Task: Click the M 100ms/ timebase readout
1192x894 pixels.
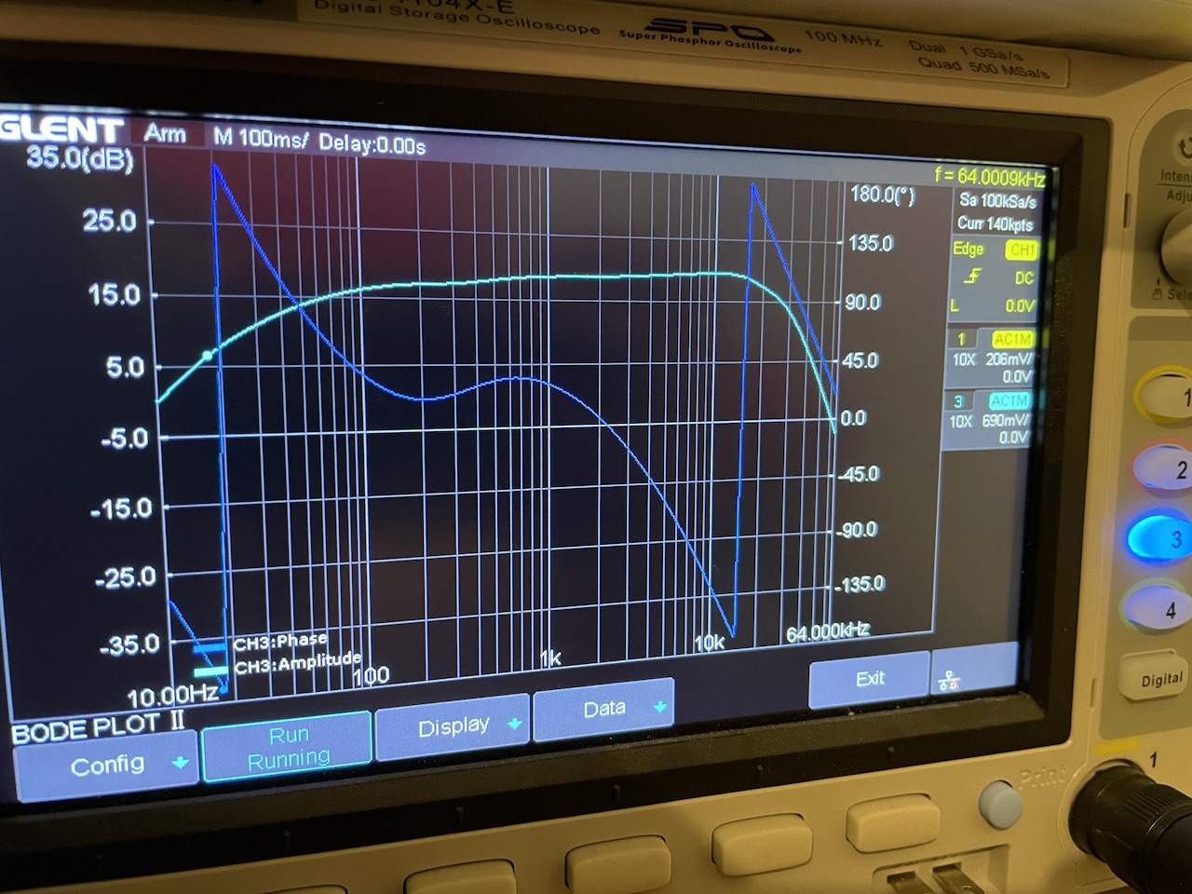Action: (x=261, y=138)
